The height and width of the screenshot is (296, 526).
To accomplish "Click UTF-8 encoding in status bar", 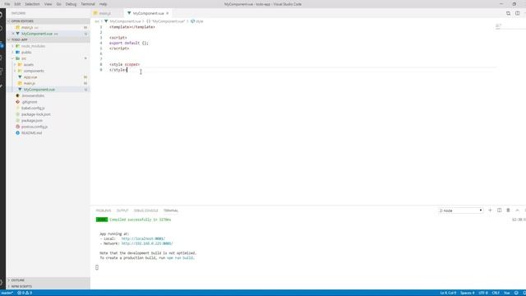I will tap(483, 293).
